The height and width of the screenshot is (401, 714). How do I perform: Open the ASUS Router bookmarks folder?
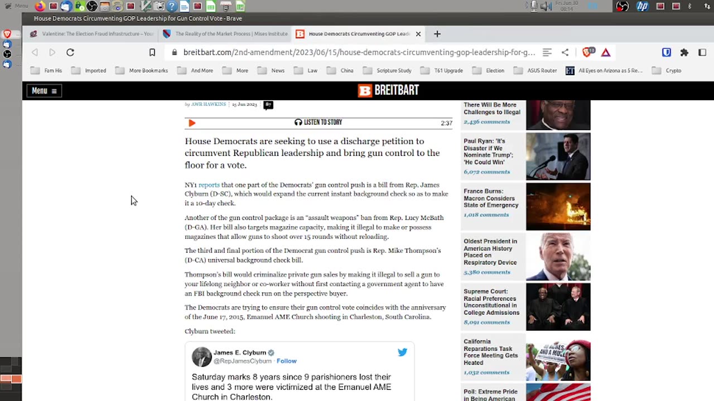(x=534, y=71)
